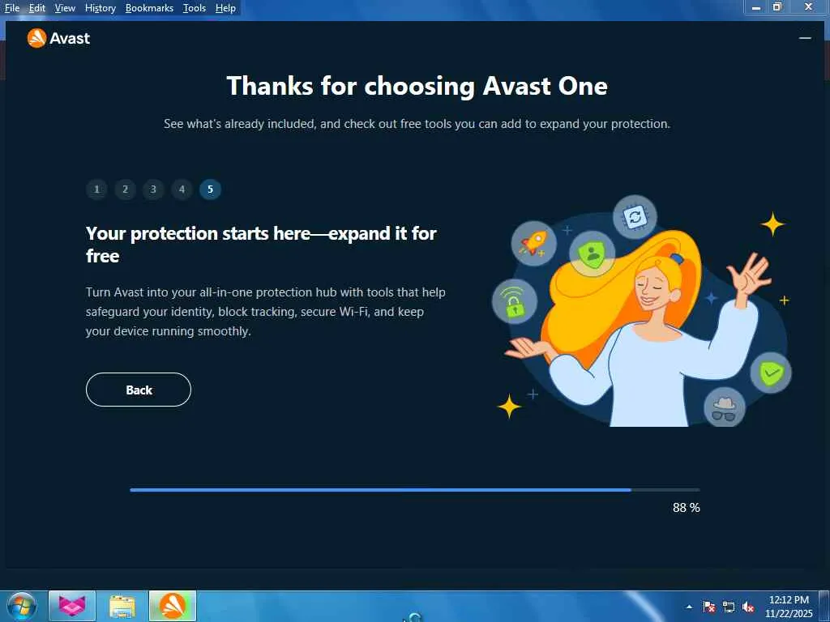
Task: Click 'Your protection starts here' heading
Action: tap(261, 245)
